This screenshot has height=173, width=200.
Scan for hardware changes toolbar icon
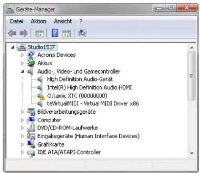point(82,33)
